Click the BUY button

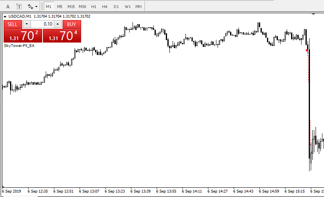[x=71, y=24]
